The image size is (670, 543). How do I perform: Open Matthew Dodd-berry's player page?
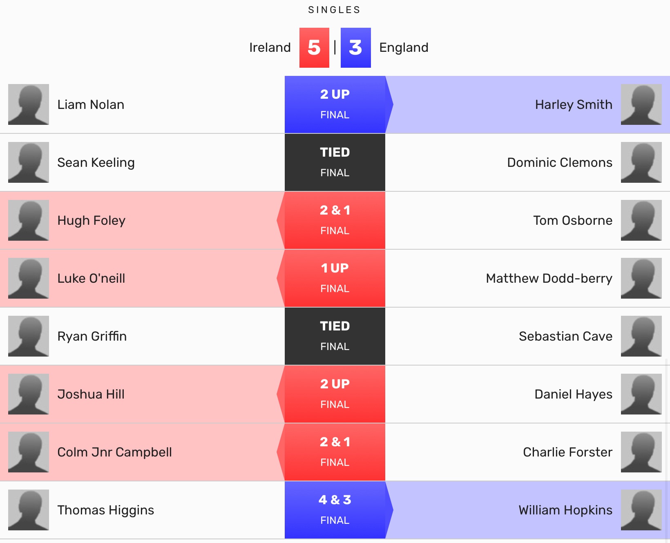click(x=549, y=278)
